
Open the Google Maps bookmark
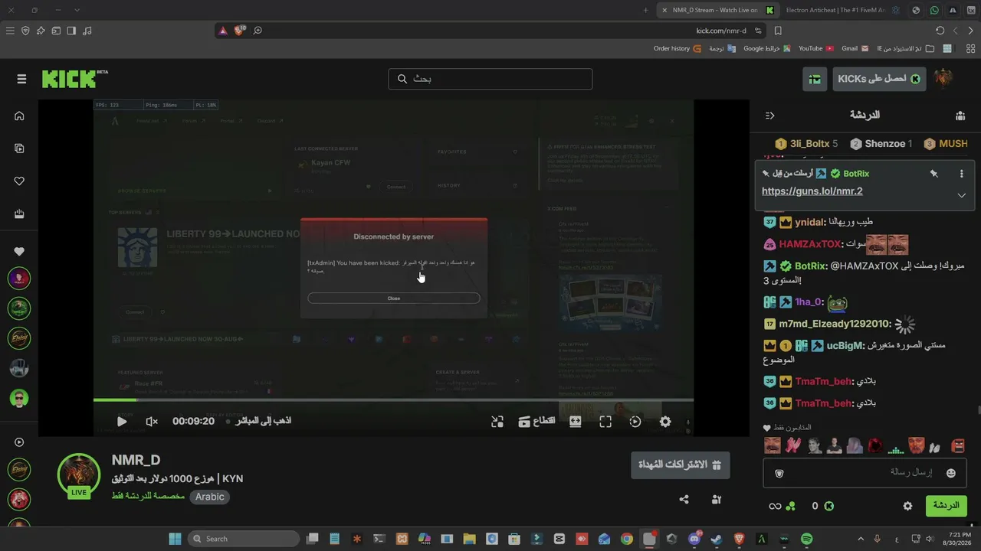pos(766,48)
